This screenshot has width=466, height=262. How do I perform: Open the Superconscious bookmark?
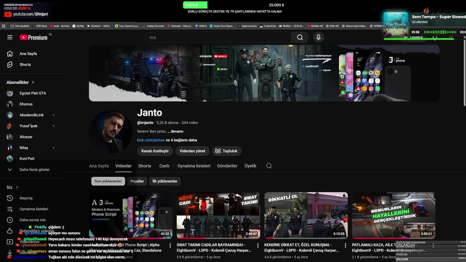248,26
